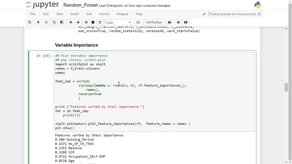Move selected cell down

(78, 22)
